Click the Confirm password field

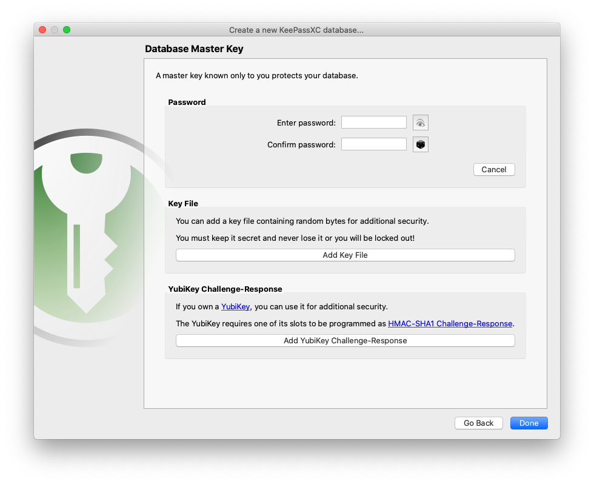[x=373, y=144]
